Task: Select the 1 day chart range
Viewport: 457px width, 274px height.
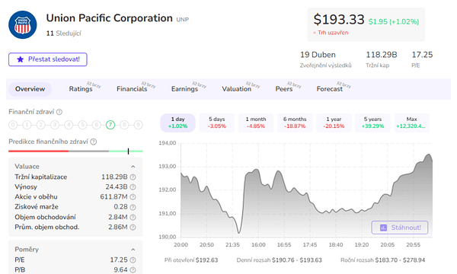Action: coord(177,123)
